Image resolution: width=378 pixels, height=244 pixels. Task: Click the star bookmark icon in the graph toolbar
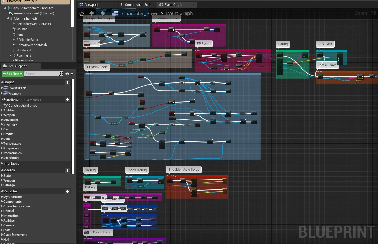tap(82, 13)
